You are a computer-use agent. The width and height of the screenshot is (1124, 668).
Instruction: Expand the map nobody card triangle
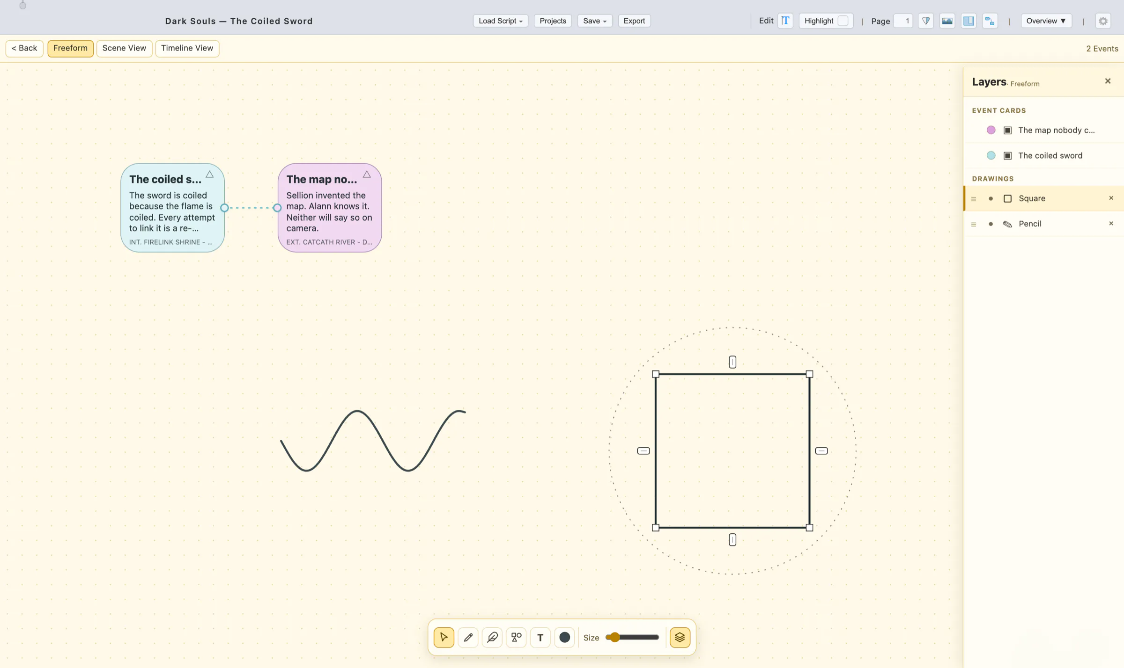[x=367, y=174]
